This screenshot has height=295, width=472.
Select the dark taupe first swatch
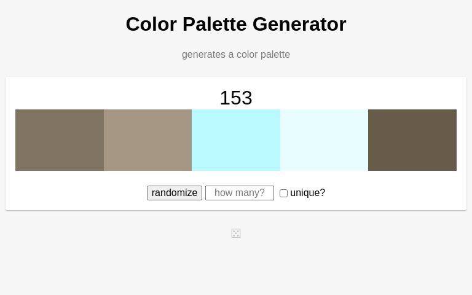(x=60, y=140)
